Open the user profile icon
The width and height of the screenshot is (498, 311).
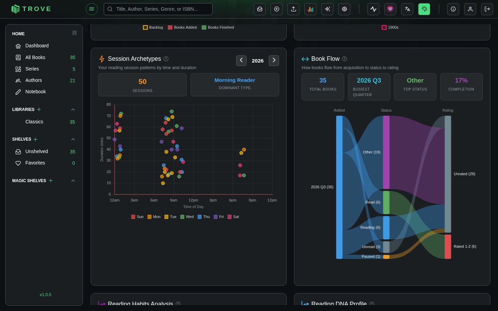(x=470, y=9)
